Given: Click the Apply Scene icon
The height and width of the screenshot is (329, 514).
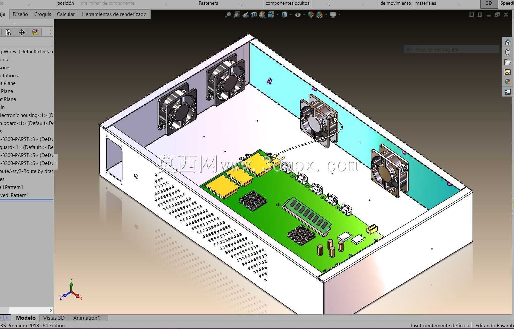Looking at the screenshot, I should tap(320, 15).
